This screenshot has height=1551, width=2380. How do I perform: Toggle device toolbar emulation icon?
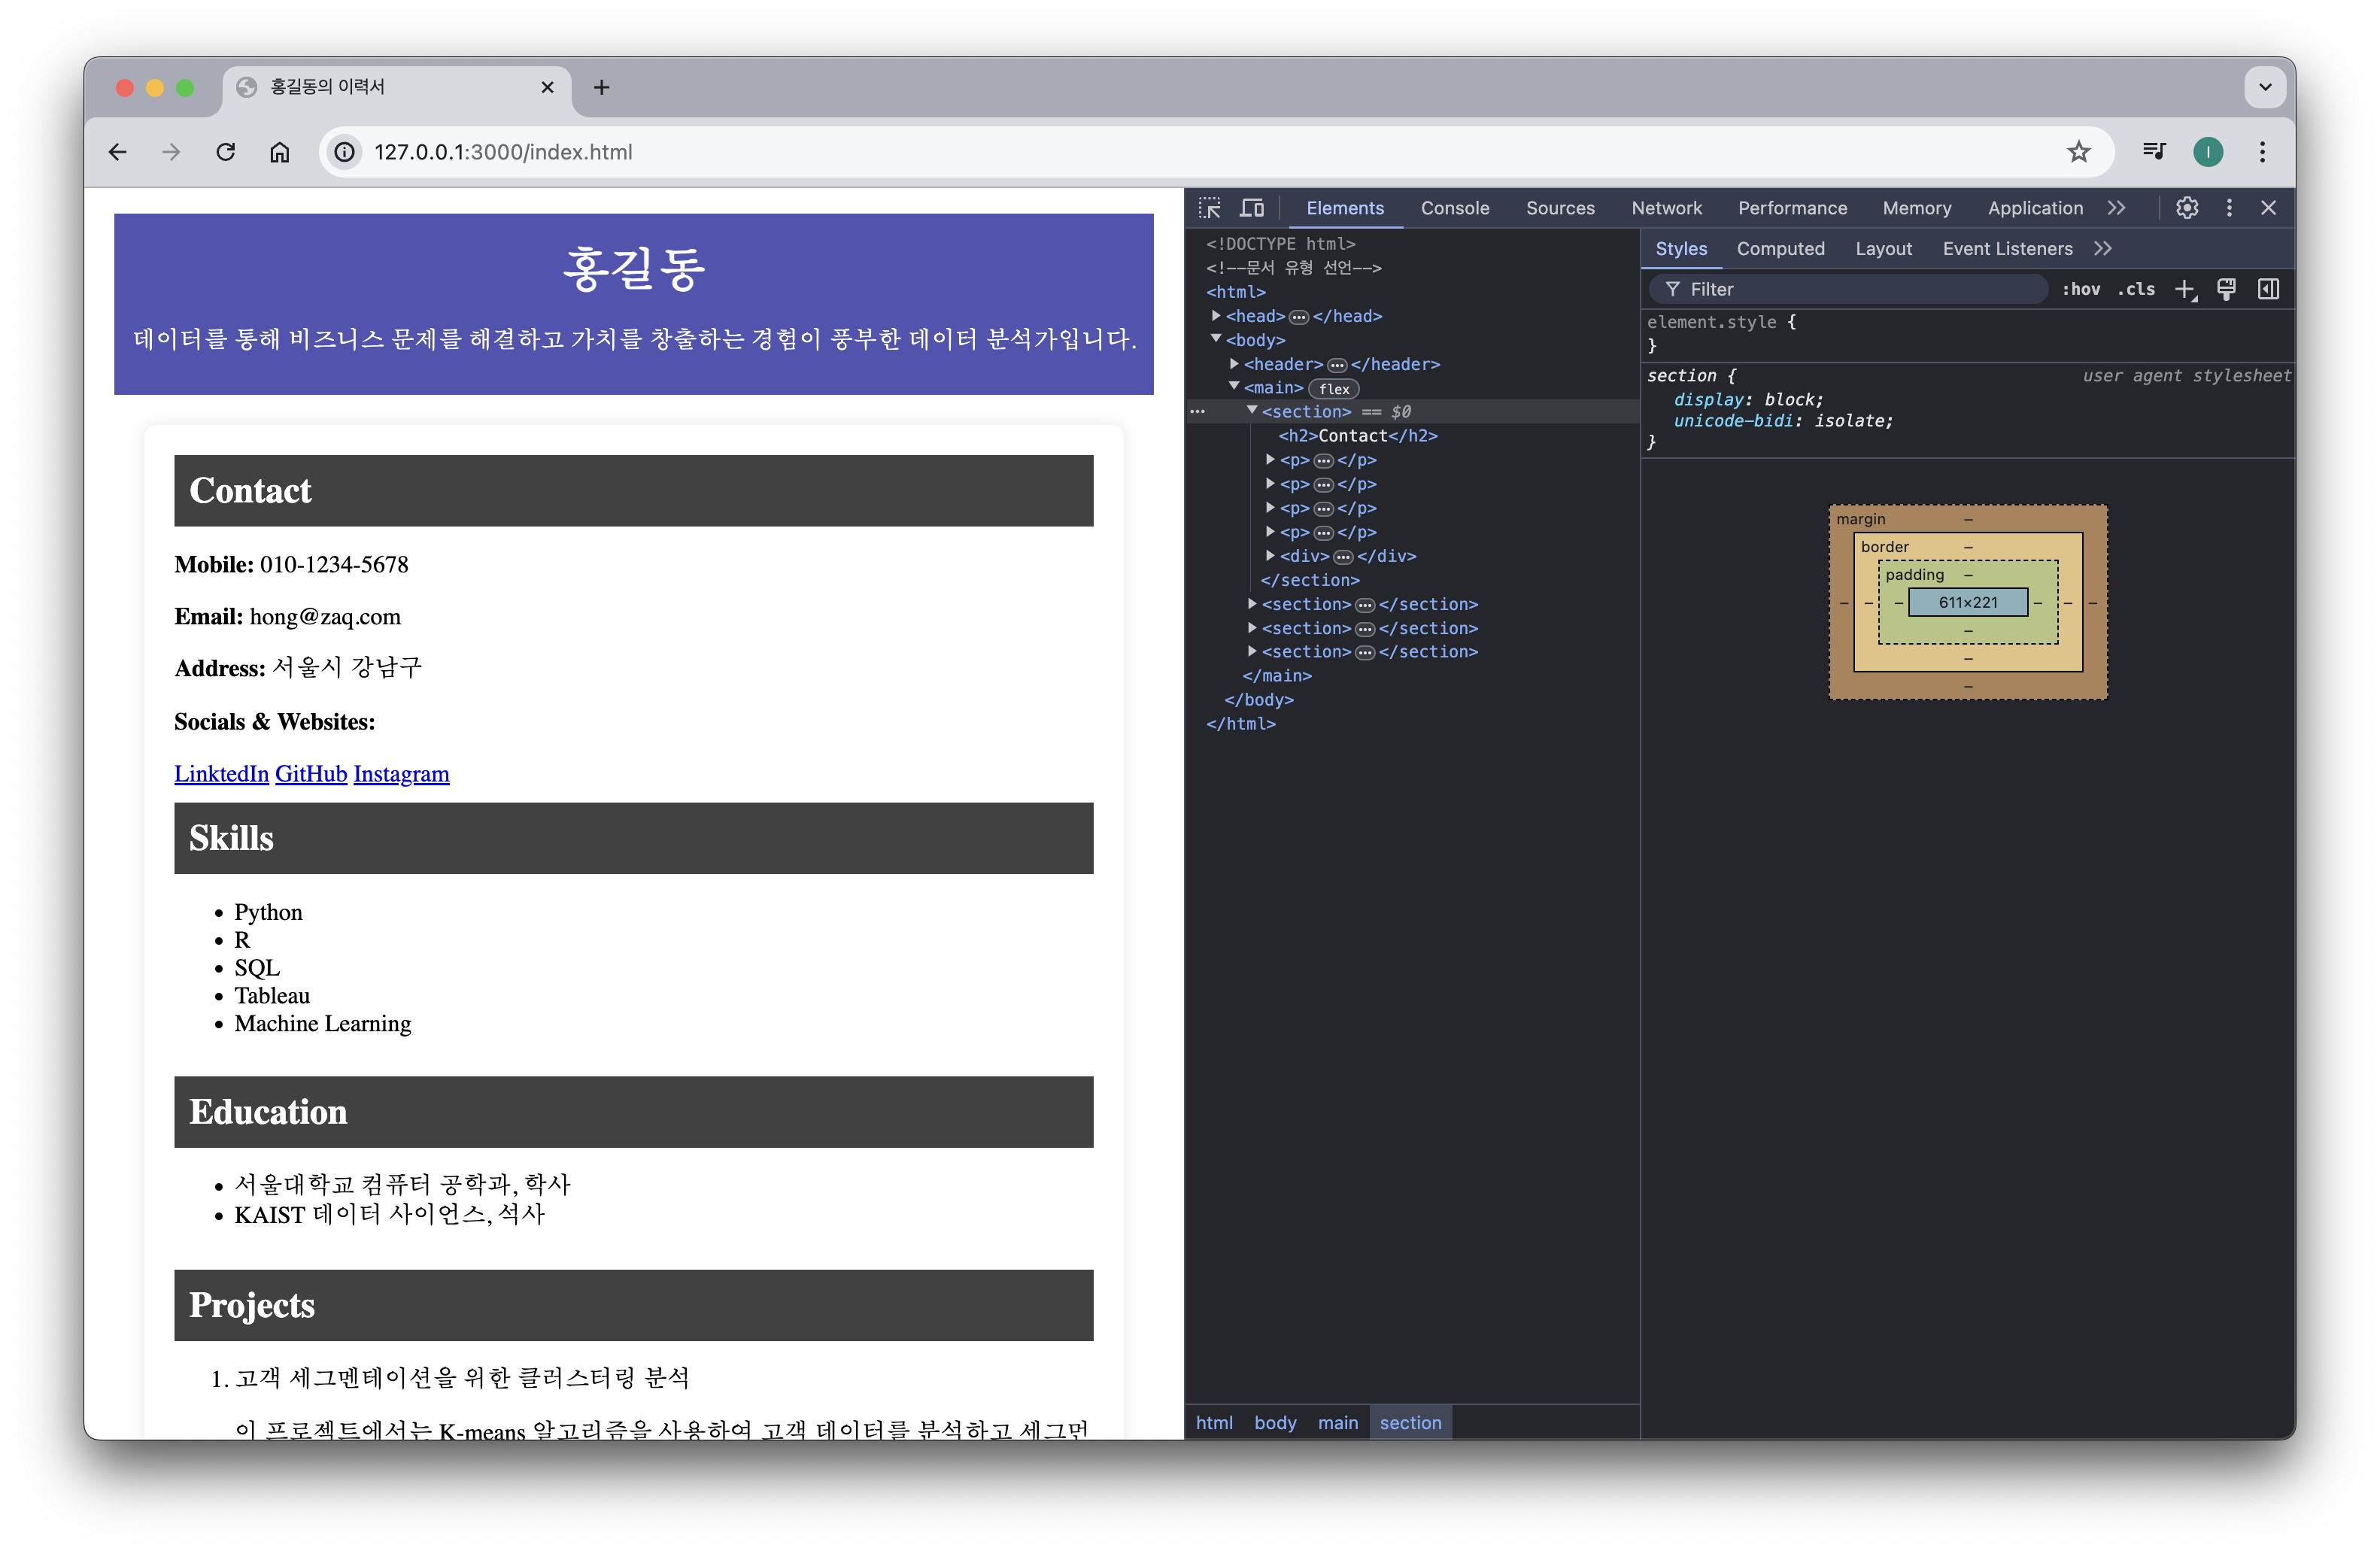[x=1252, y=208]
